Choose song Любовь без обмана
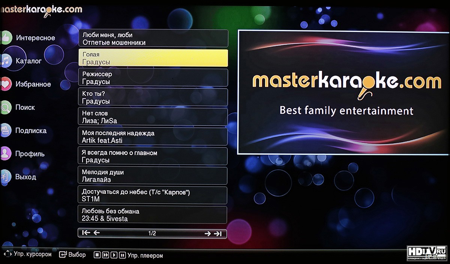 [153, 215]
